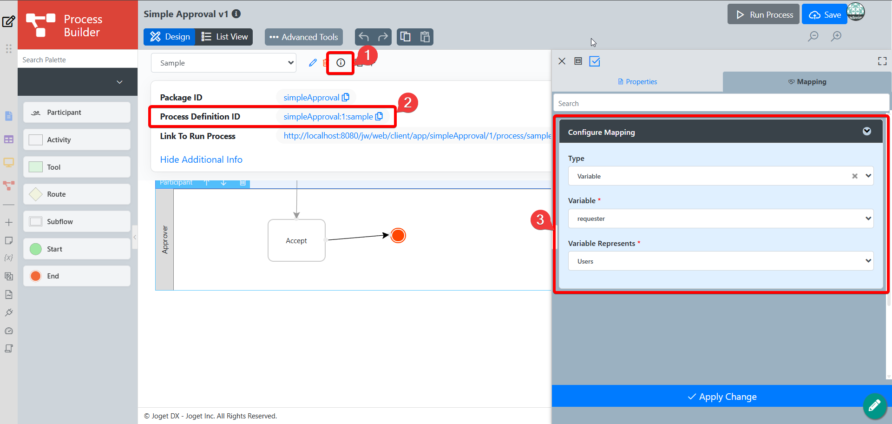Click the zoom in magnifier icon
This screenshot has height=424, width=892.
[836, 36]
